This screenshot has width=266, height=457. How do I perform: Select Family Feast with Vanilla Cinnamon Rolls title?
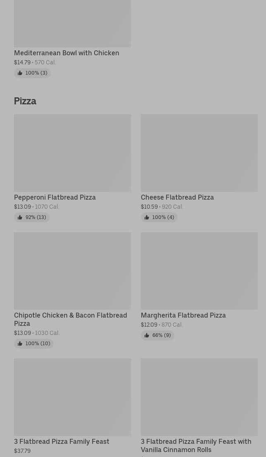coord(196,445)
